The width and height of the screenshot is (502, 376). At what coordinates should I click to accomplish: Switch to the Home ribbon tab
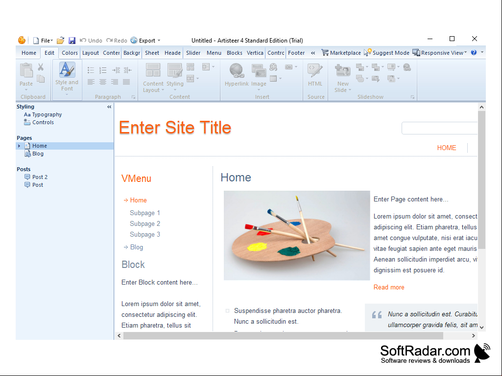(x=29, y=53)
